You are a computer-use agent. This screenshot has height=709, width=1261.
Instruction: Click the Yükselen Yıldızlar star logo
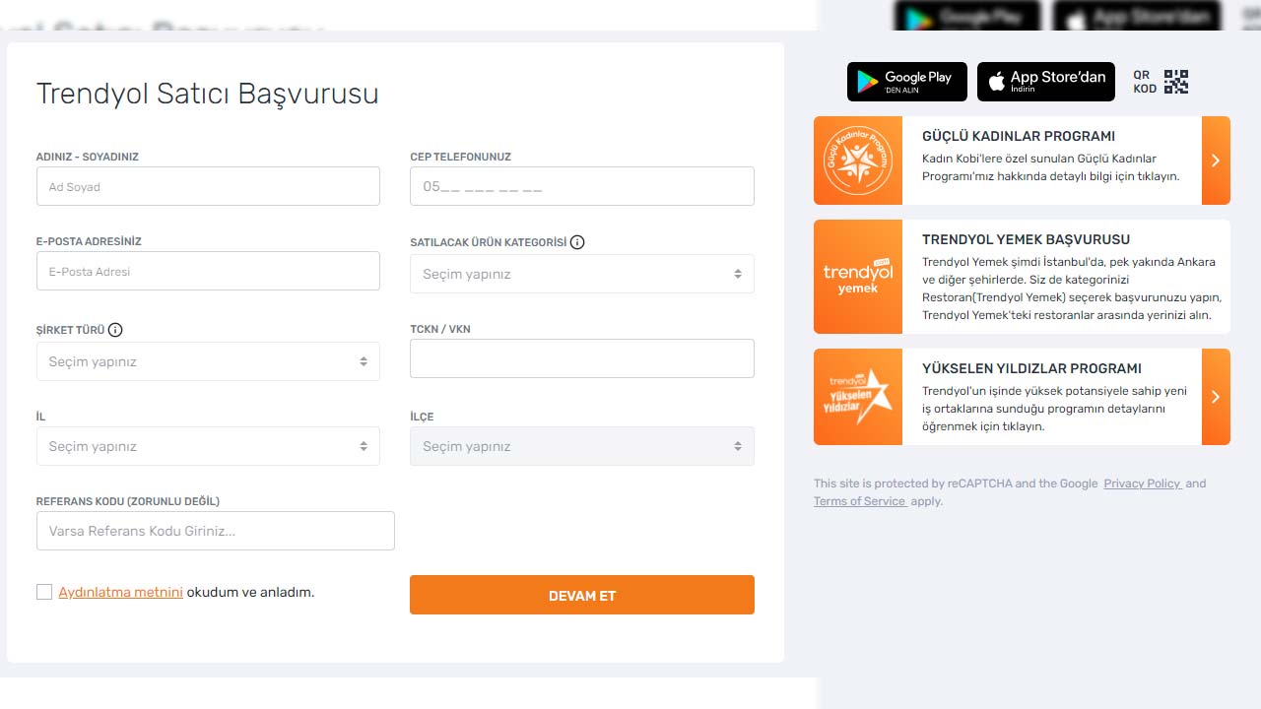pyautogui.click(x=858, y=397)
